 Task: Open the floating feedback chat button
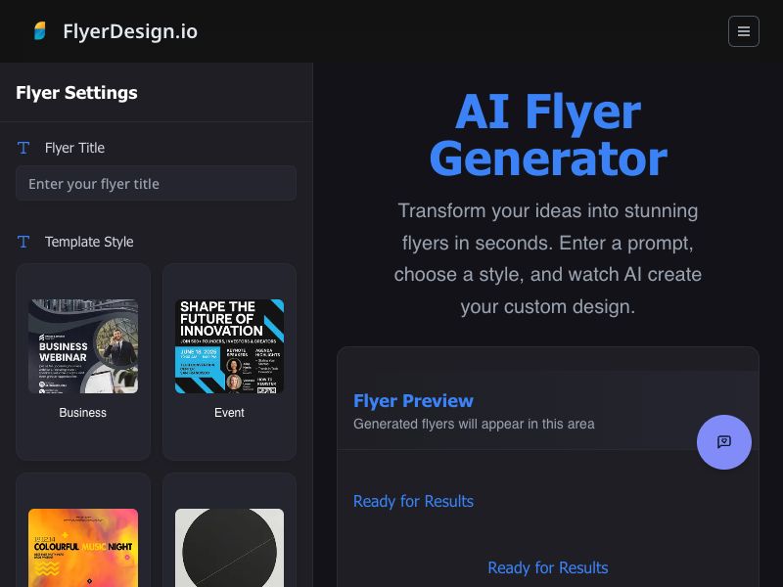723,442
